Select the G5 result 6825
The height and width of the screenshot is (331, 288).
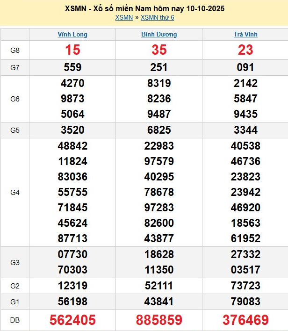159,130
